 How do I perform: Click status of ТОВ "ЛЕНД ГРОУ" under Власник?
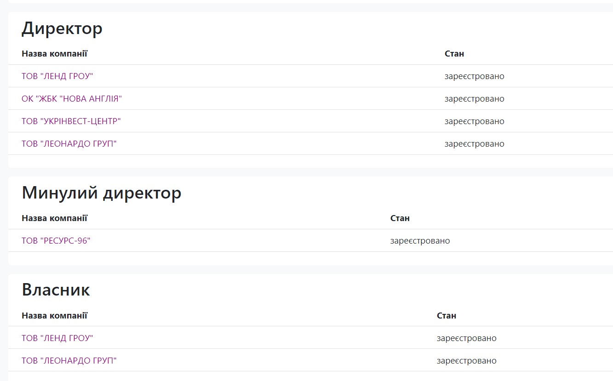click(466, 338)
